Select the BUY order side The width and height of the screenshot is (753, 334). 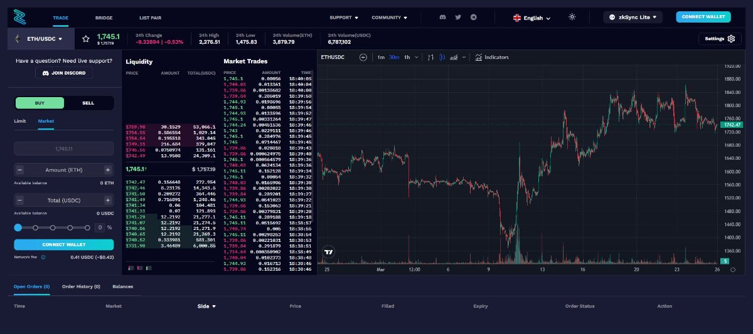40,103
